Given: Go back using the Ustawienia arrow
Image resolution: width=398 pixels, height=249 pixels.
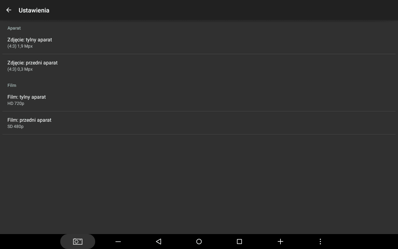Looking at the screenshot, I should 9,10.
